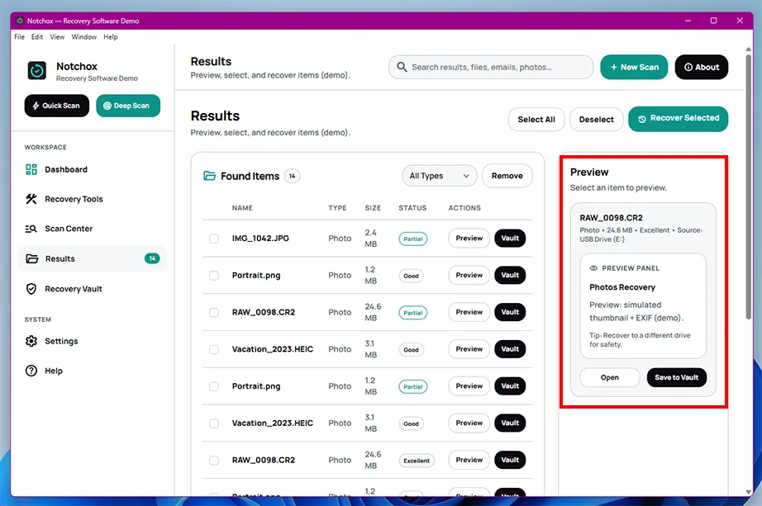Open the Help menu in menu bar
Viewport: 762px width, 506px height.
click(110, 37)
